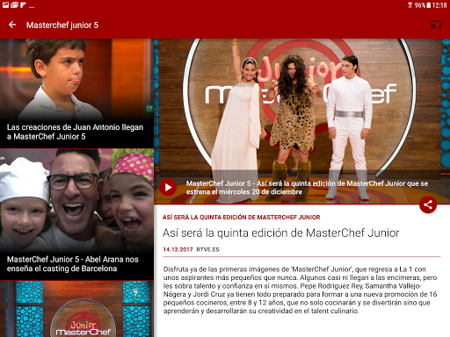This screenshot has height=337, width=450.
Task: Select the 'Masterchef junior 5' header title
Action: coord(62,25)
